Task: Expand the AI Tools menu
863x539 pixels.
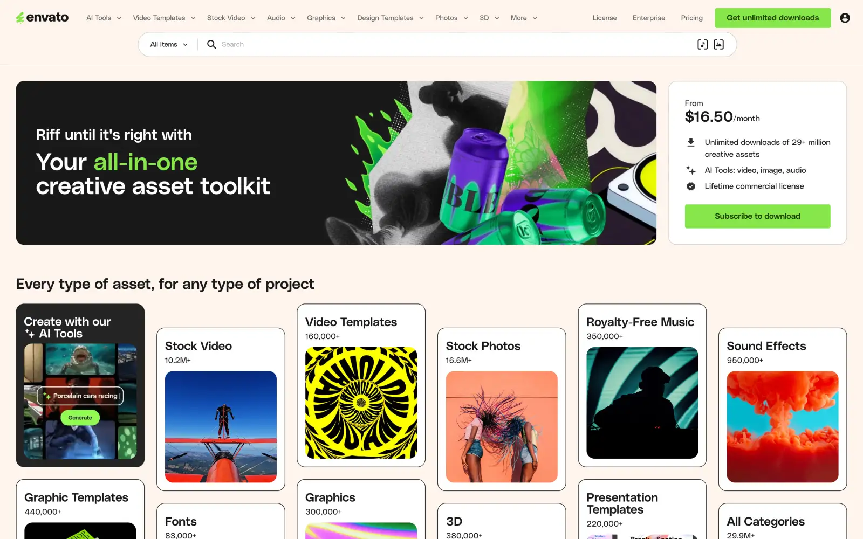Action: [104, 18]
